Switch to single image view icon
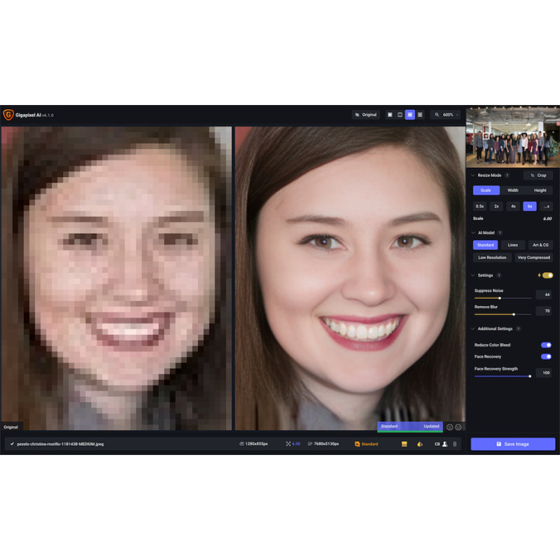The width and height of the screenshot is (560, 560). [390, 115]
